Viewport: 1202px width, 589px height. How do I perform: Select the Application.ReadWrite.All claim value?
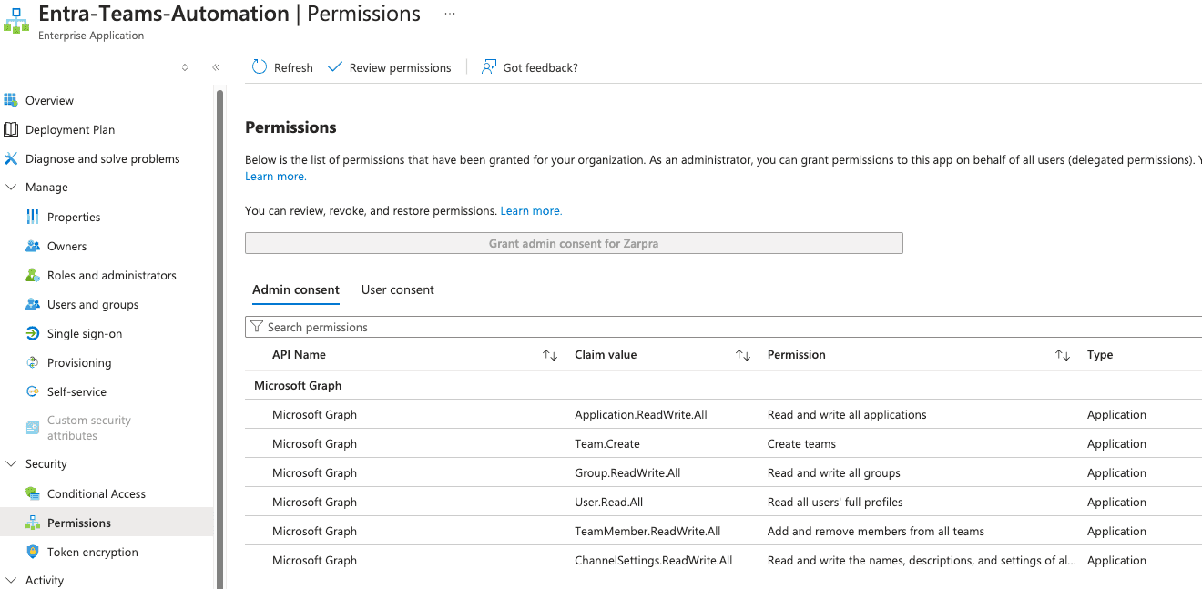tap(641, 414)
